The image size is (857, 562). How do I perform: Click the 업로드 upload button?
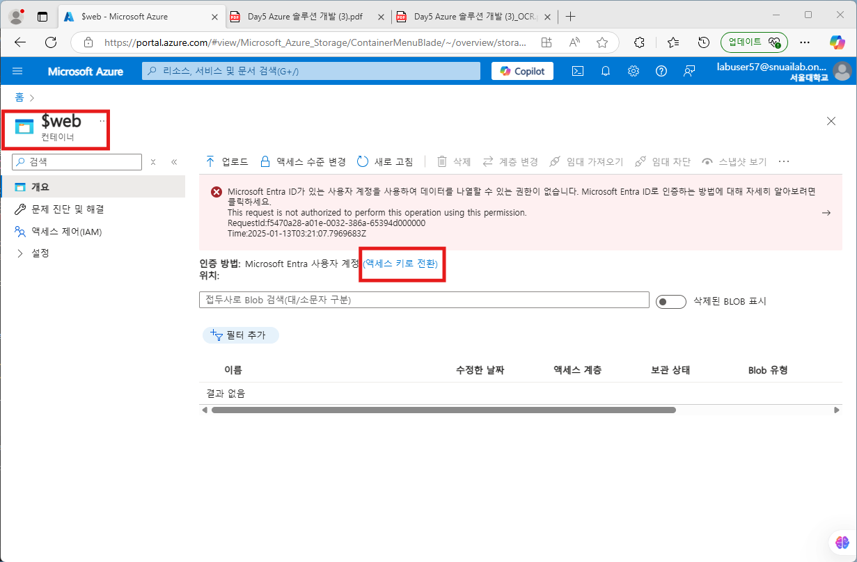point(227,161)
